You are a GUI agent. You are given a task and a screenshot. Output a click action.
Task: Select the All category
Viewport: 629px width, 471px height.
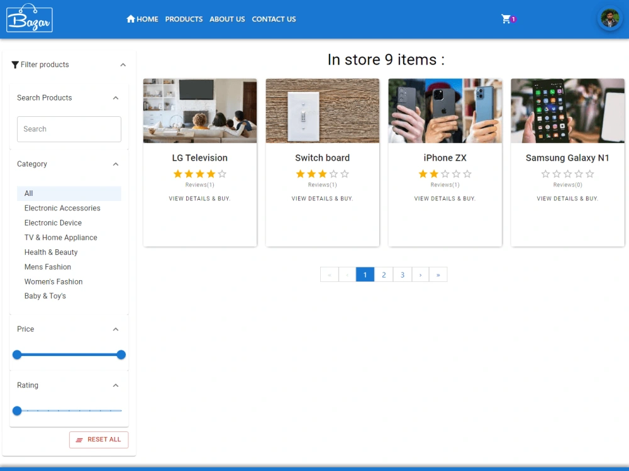(69, 193)
